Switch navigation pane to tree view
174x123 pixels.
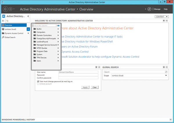[x=7, y=21]
